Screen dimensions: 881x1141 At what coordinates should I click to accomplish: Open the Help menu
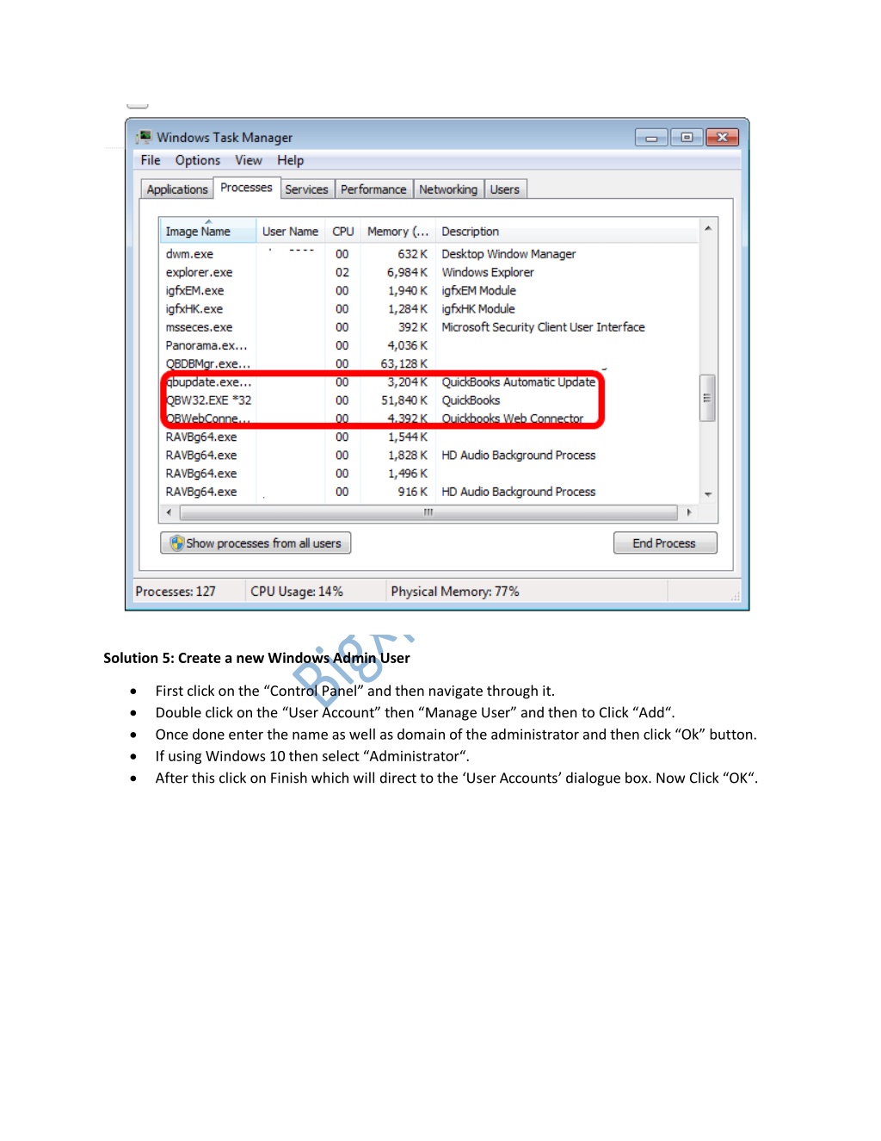pyautogui.click(x=290, y=160)
